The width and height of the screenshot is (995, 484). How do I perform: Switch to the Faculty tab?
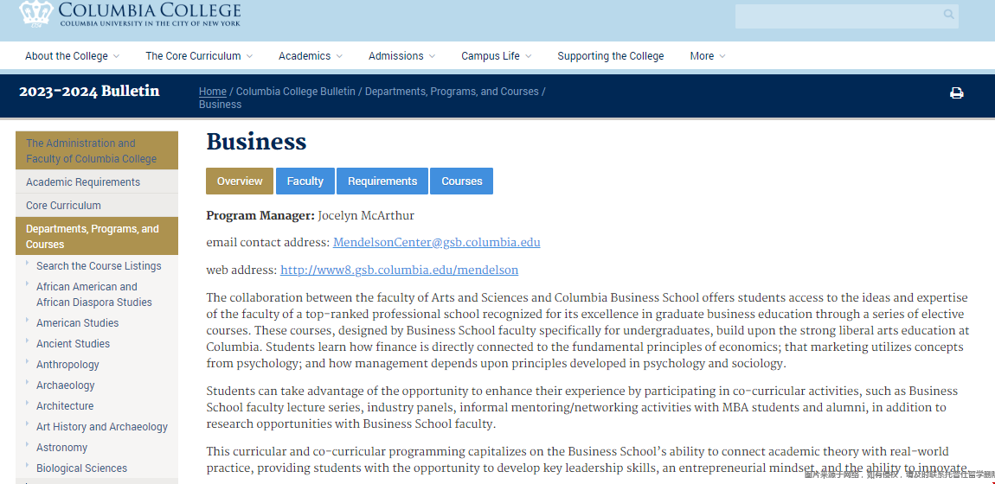pyautogui.click(x=305, y=181)
